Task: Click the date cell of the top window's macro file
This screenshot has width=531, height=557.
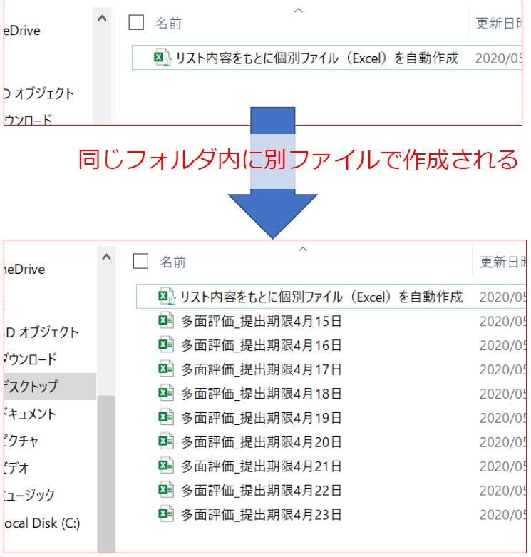Action: [498, 58]
